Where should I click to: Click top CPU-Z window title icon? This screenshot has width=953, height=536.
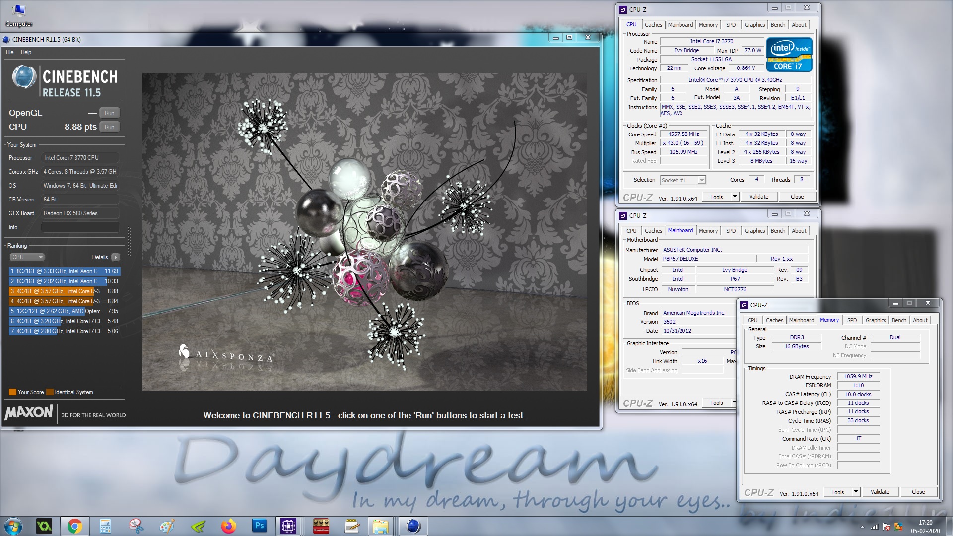(623, 9)
